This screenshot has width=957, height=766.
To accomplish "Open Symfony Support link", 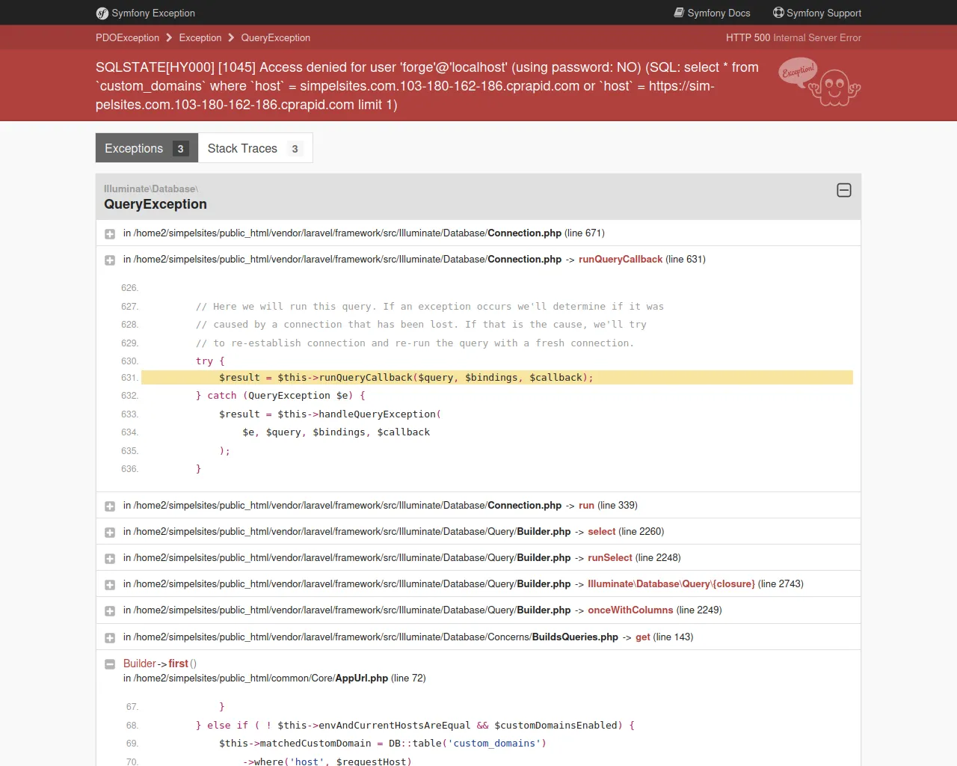I will pos(816,13).
